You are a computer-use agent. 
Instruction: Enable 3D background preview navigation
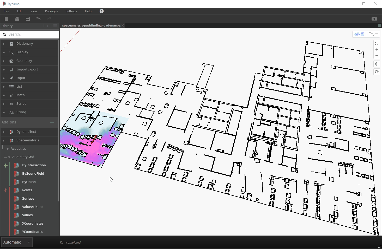click(x=359, y=34)
